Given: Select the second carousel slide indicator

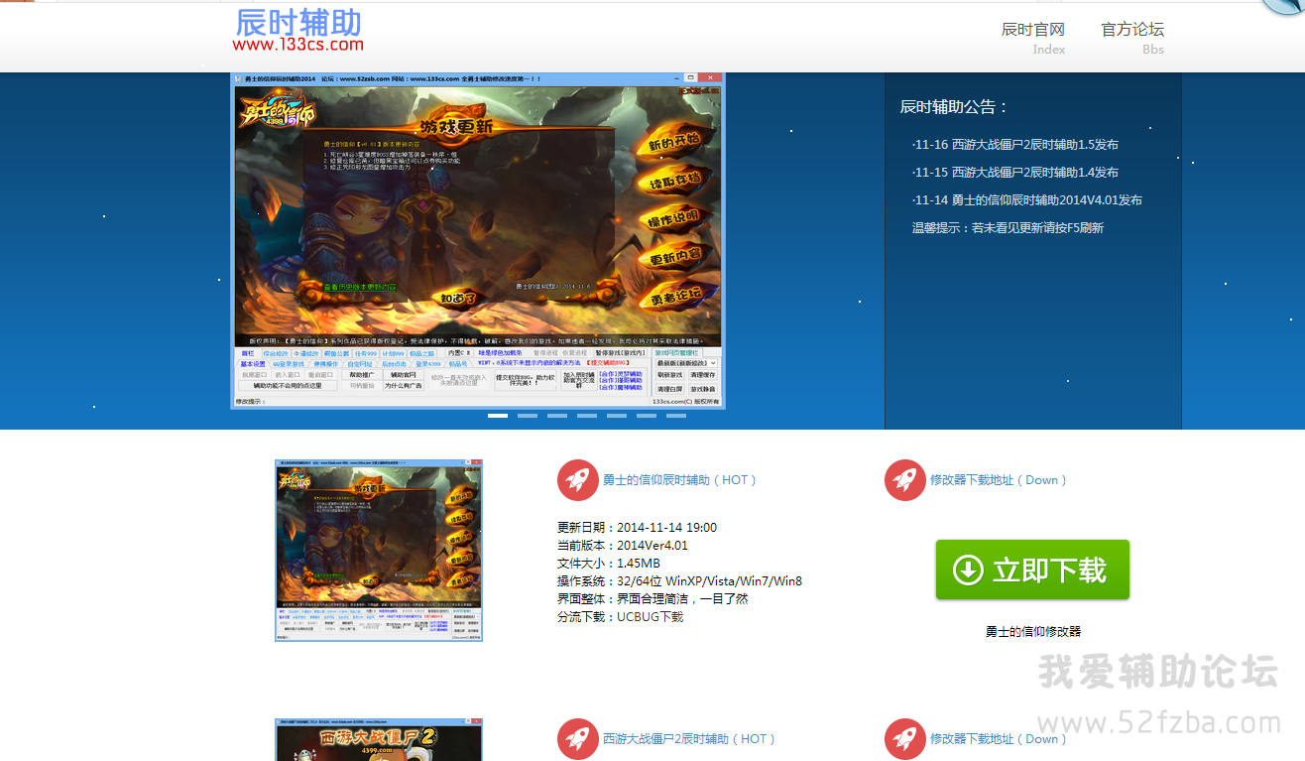Looking at the screenshot, I should click(x=528, y=416).
